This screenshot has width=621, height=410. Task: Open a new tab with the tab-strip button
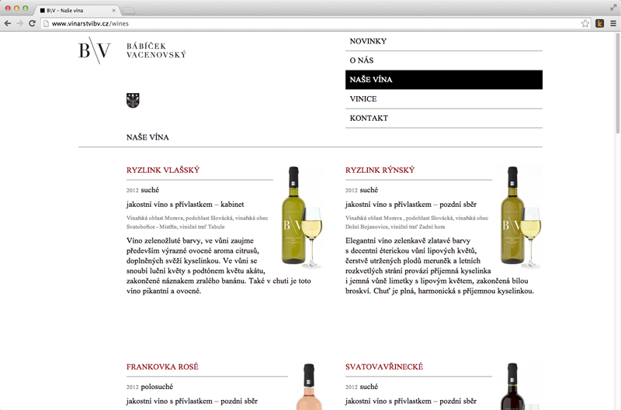tap(128, 10)
